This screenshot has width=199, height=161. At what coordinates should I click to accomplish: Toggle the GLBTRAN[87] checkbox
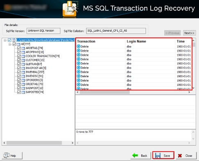point(19,64)
